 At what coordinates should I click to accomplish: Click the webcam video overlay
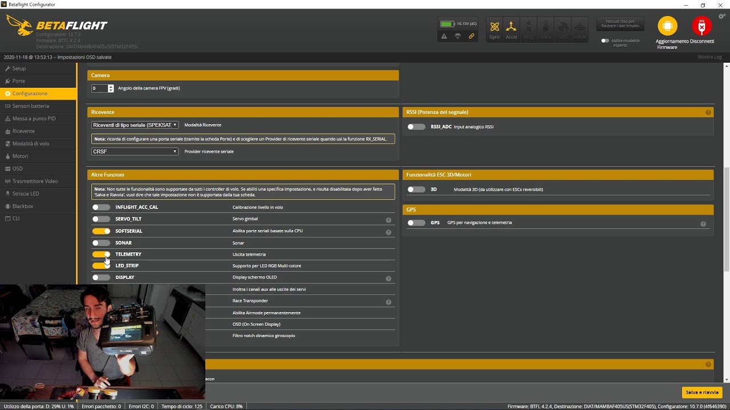pos(103,342)
